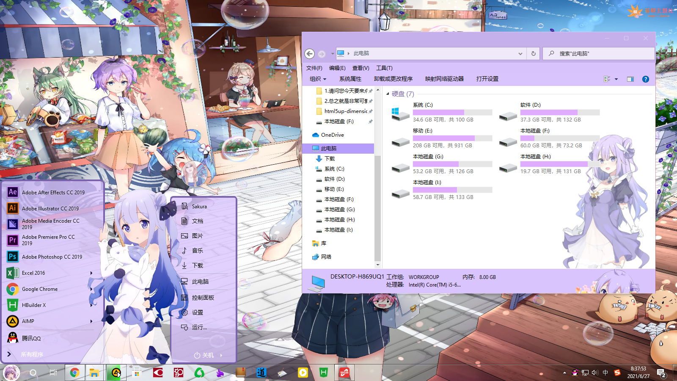Open Adobe Photoshop CC 2019

tap(45, 257)
